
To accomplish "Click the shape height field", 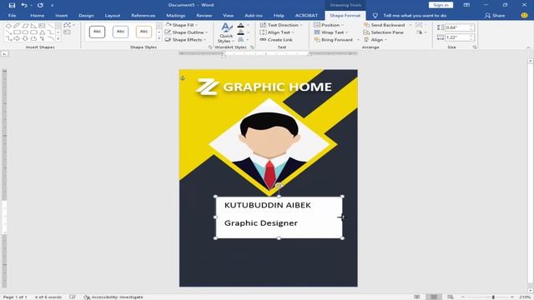I will pyautogui.click(x=459, y=27).
